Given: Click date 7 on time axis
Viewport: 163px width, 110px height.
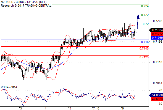Looking at the screenshot, I should [94, 108].
